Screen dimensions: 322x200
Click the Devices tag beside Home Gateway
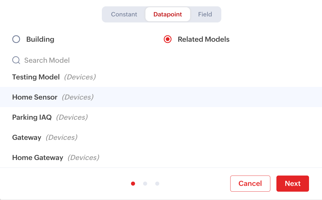coord(83,158)
